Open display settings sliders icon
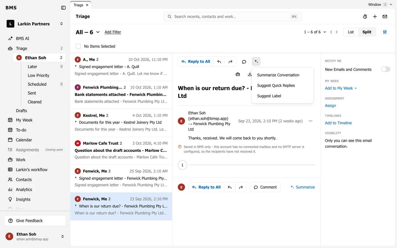397x248 pixels. tap(385, 32)
